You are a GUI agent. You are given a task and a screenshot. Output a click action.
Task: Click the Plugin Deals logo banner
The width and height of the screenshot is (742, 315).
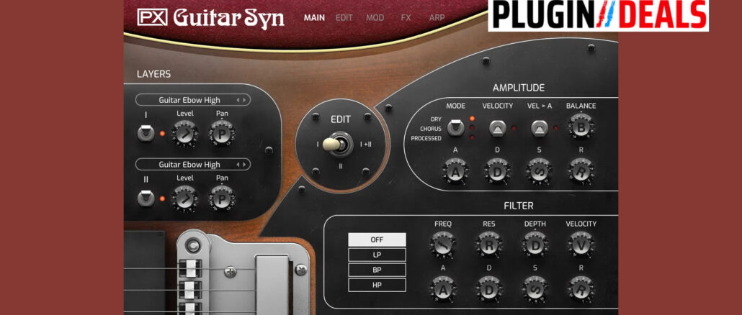coord(598,16)
